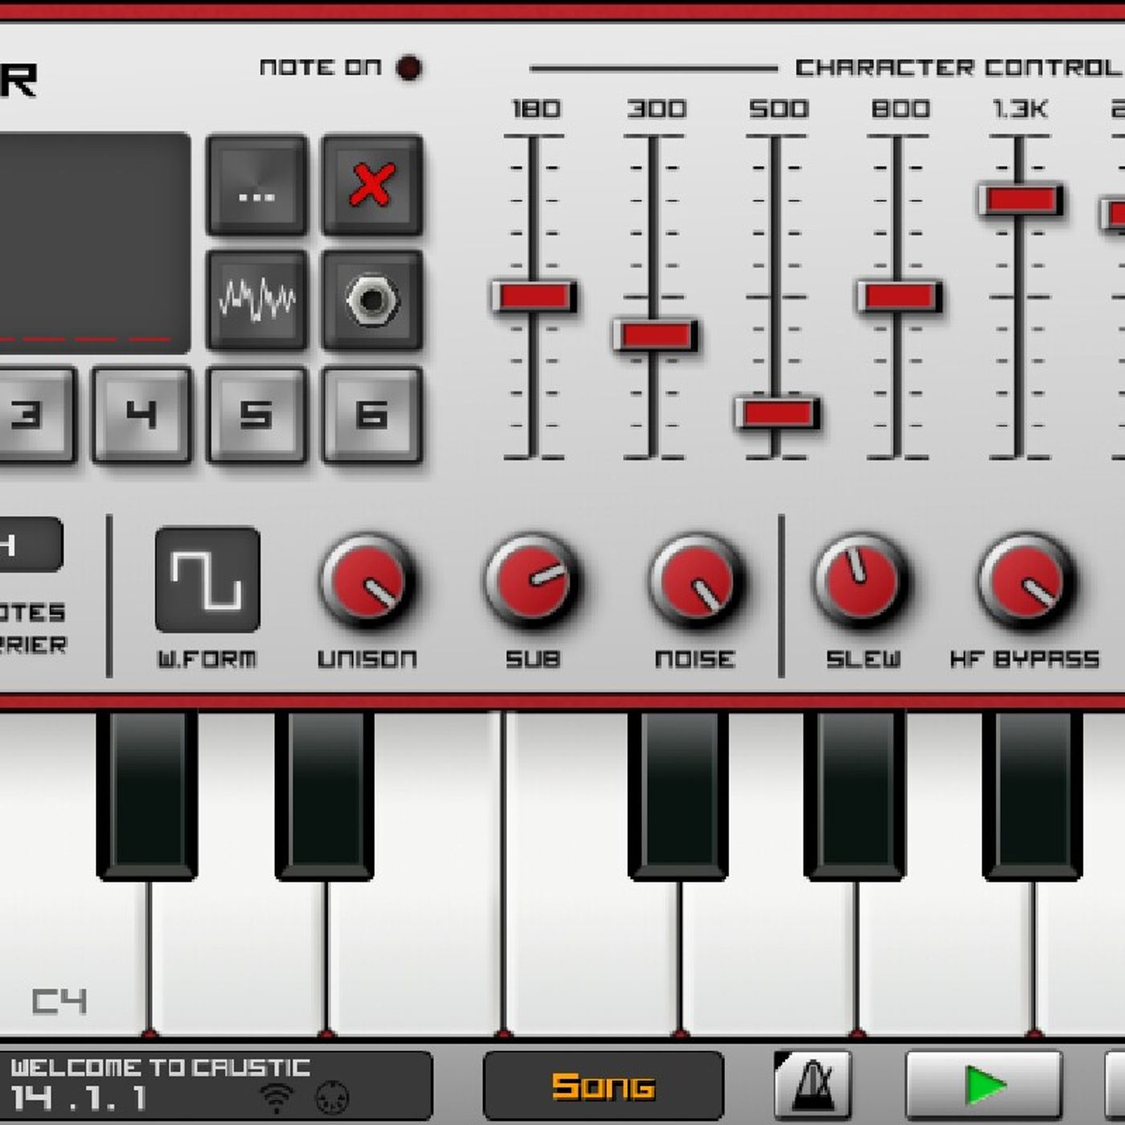Click the 180 Hz band slider handle
This screenshot has height=1125, width=1125.
coord(534,297)
